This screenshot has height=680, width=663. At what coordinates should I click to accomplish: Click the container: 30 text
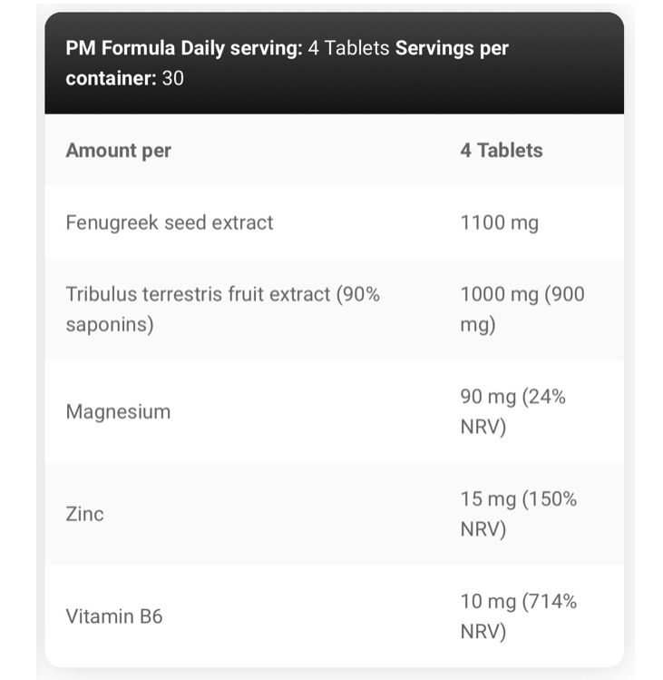[x=125, y=78]
